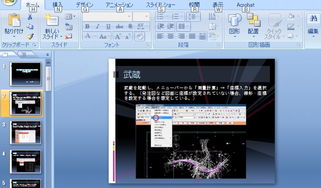Viewport: 321px width, 188px height.
Task: Open the font name combo box
Action: click(107, 17)
